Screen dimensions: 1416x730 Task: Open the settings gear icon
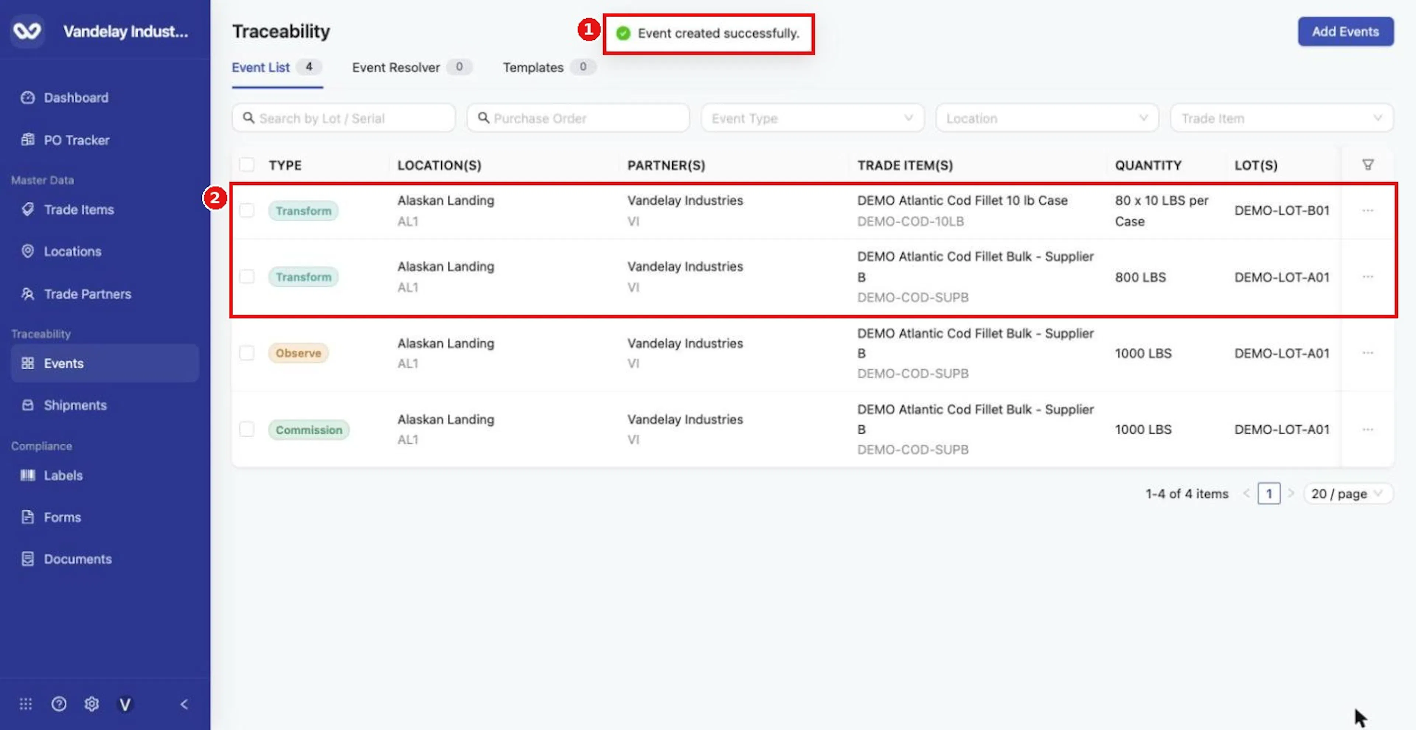pyautogui.click(x=92, y=703)
